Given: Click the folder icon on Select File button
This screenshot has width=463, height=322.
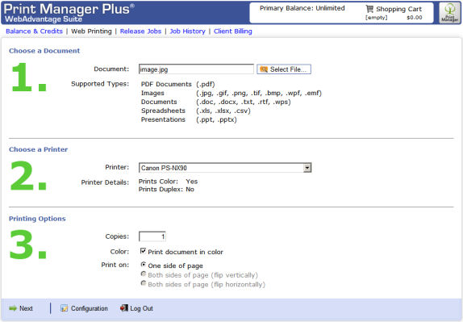Looking at the screenshot, I should pyautogui.click(x=264, y=69).
